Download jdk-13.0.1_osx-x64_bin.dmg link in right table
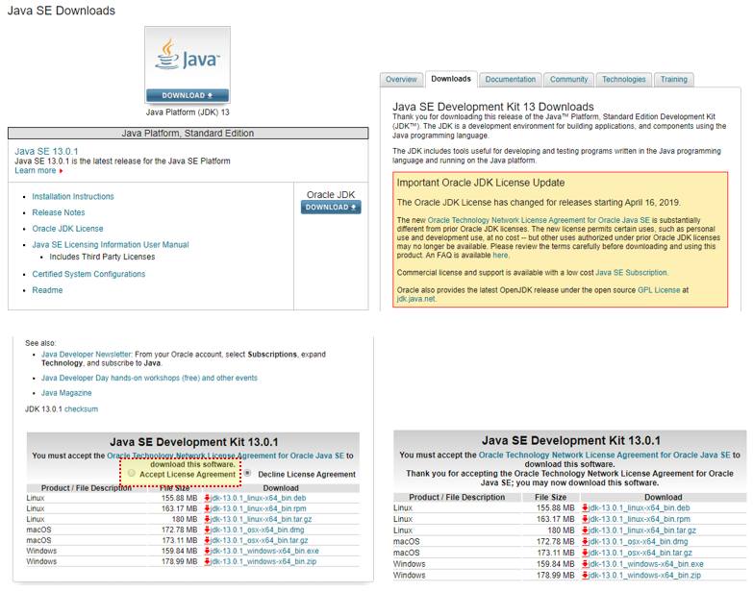Image resolution: width=753 pixels, height=592 pixels. pyautogui.click(x=639, y=542)
